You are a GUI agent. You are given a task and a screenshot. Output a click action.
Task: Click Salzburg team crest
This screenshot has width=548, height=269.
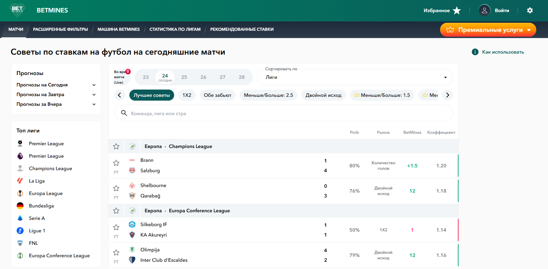coord(132,170)
